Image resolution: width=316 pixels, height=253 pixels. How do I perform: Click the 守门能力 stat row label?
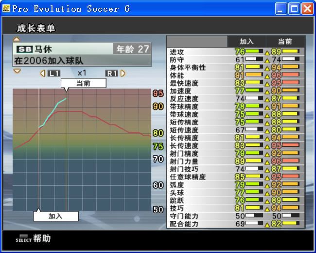(184, 216)
